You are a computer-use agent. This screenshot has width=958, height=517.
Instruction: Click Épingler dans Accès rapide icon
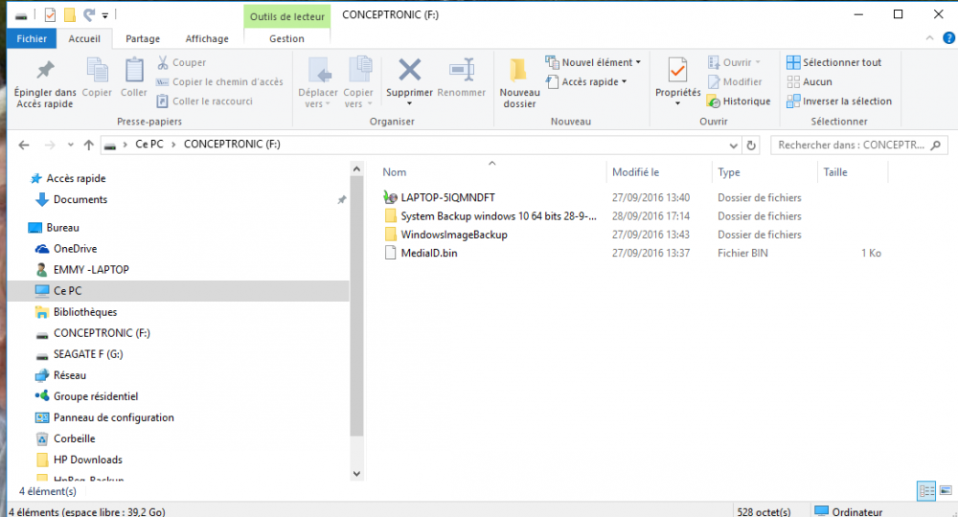44,71
